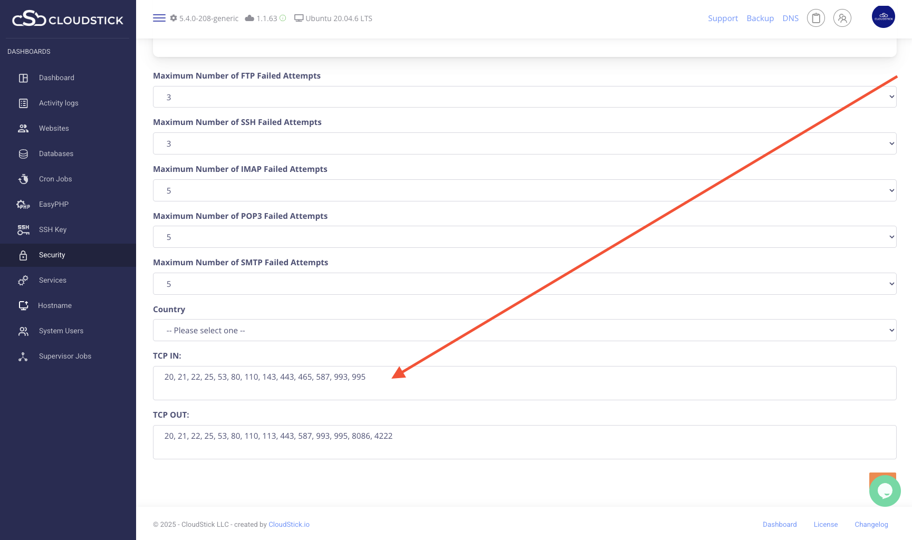Image resolution: width=912 pixels, height=540 pixels.
Task: Expand the SMTP Failed Attempts dropdown
Action: pos(524,284)
